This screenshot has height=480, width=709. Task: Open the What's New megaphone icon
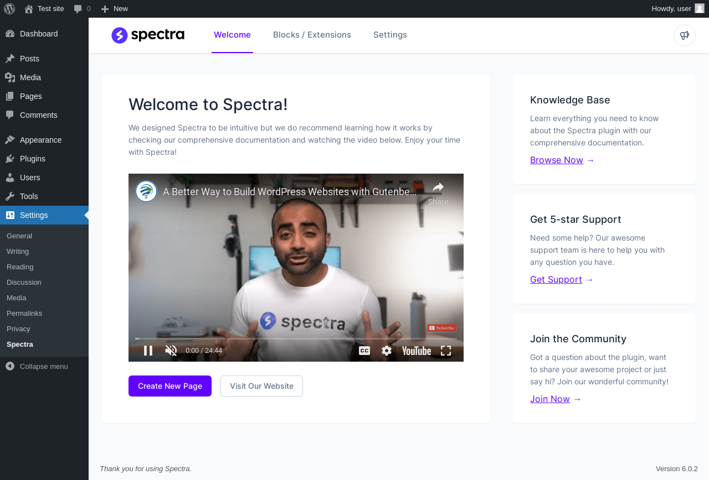685,35
